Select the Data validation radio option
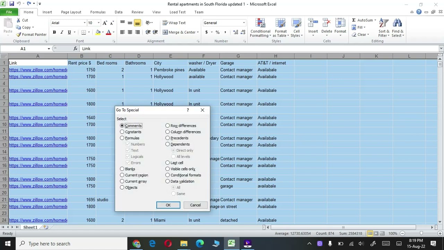This screenshot has height=250, width=444. [x=168, y=181]
